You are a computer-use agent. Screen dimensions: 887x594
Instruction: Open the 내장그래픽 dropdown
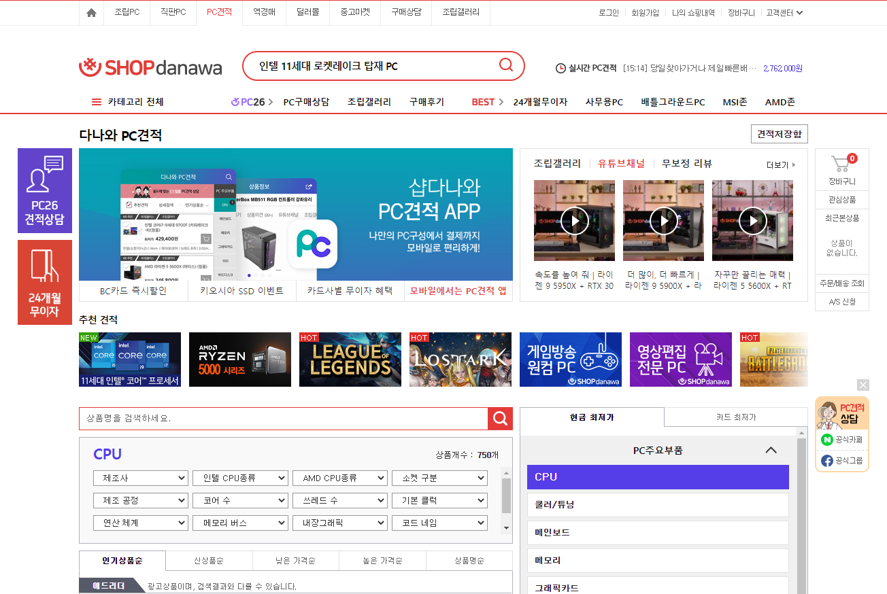[x=340, y=523]
